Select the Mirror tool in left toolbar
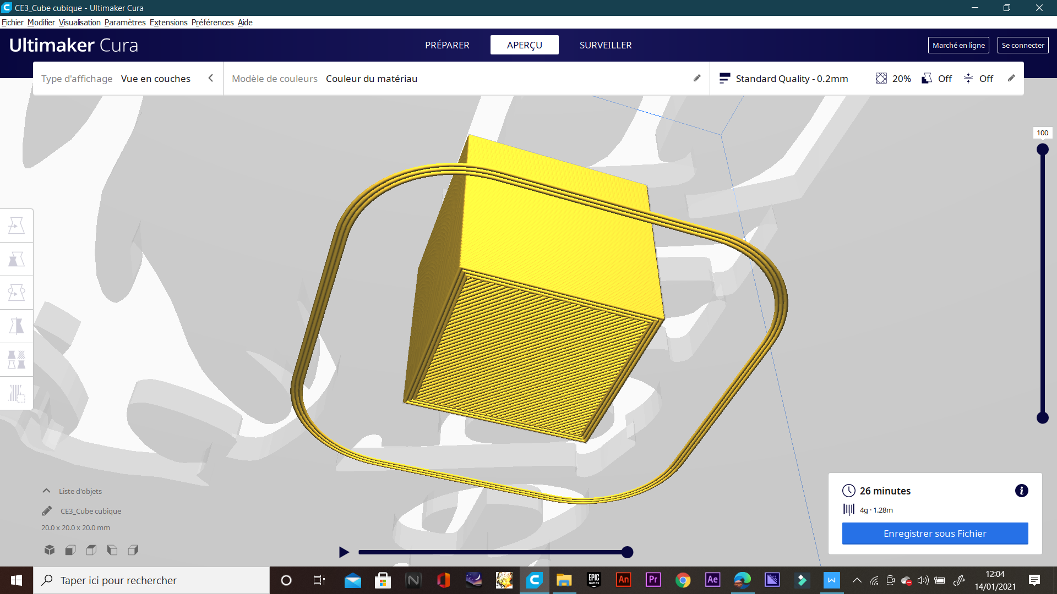This screenshot has width=1057, height=594. [x=17, y=326]
